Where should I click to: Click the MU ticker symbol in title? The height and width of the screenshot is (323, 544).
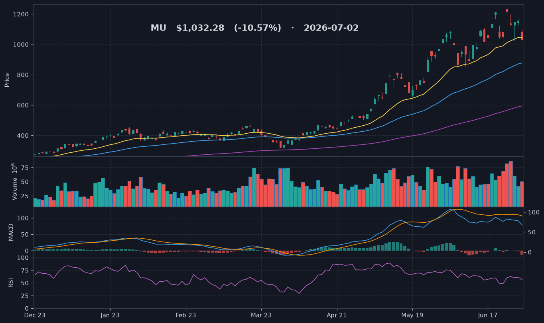tap(158, 28)
